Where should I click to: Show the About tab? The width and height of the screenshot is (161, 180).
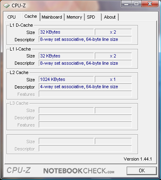[x=110, y=17]
